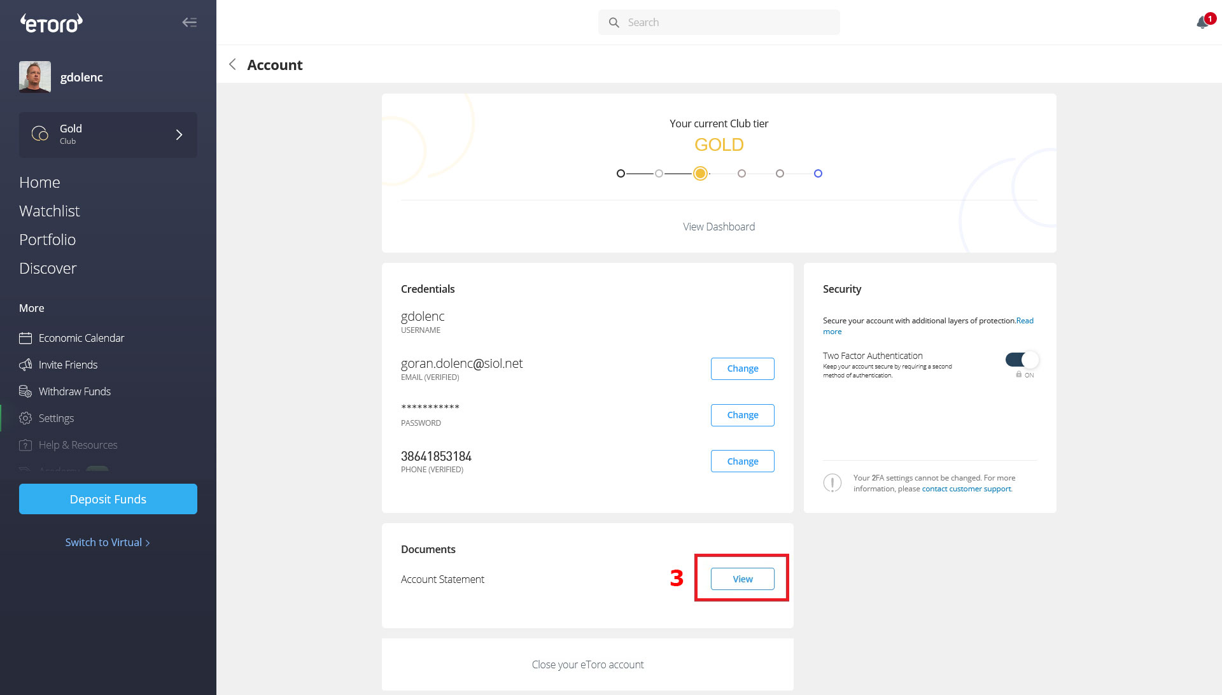Click the gdolenc sidebar username
The image size is (1222, 695).
[x=81, y=77]
